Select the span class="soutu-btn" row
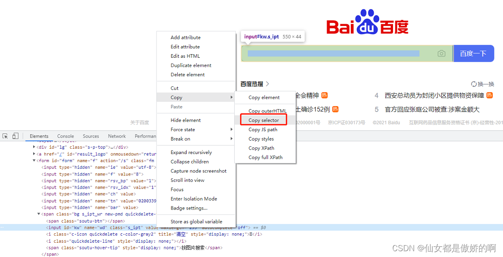Screen dimensions: 503x257 click(x=85, y=221)
